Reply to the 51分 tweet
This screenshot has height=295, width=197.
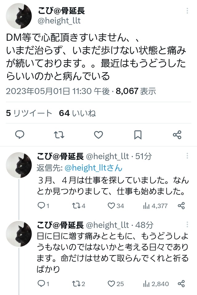click(x=41, y=206)
